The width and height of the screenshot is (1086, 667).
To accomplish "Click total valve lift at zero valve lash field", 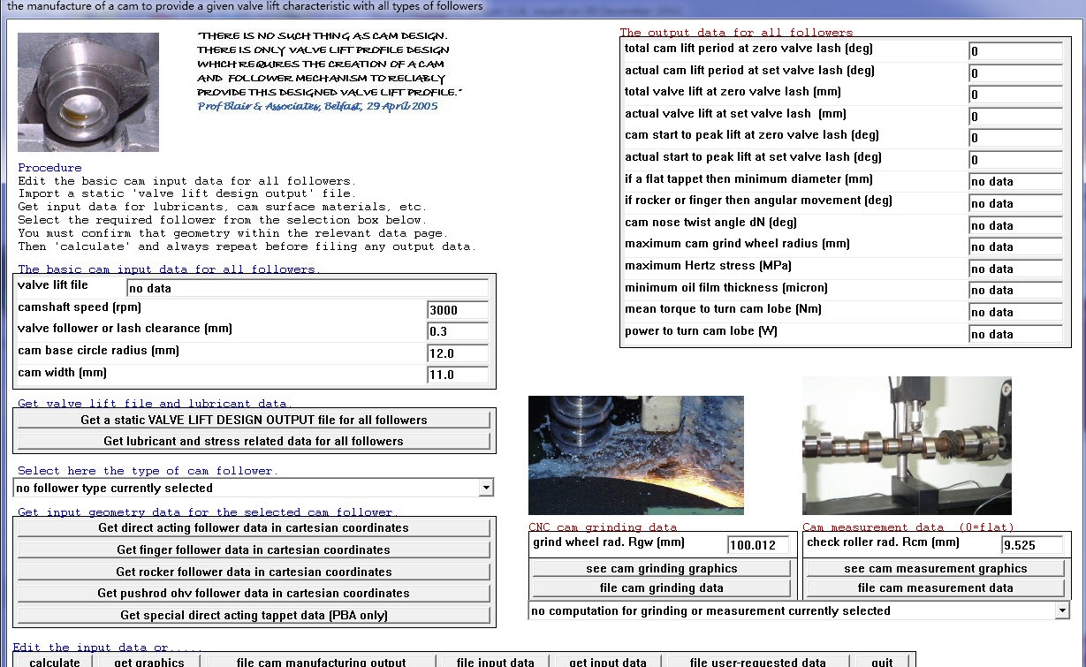I will (x=1015, y=95).
